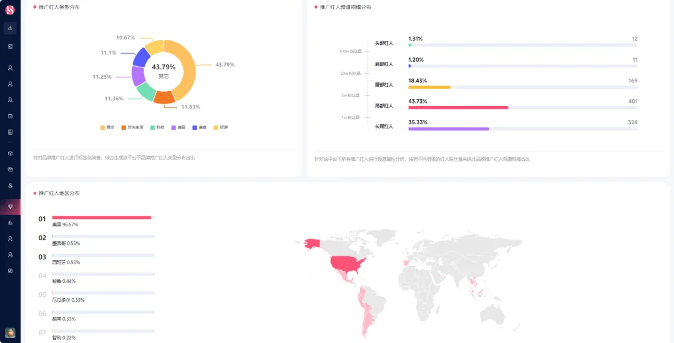Click the 肩部红人 label
The height and width of the screenshot is (343, 674).
[x=384, y=64]
